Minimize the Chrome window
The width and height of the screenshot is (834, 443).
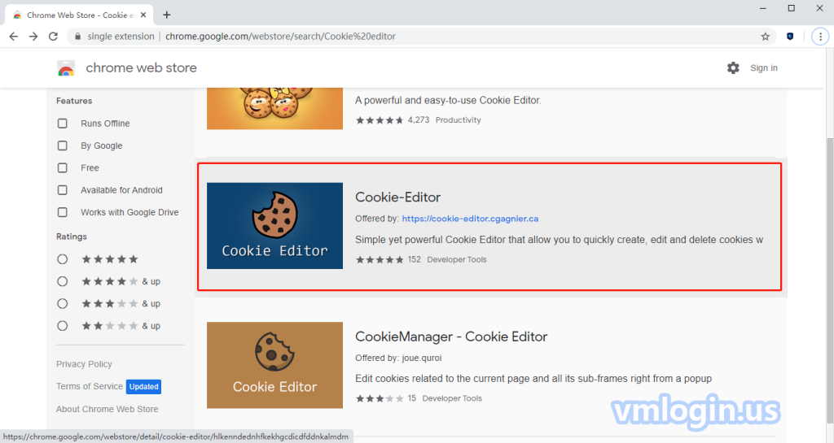[x=763, y=8]
